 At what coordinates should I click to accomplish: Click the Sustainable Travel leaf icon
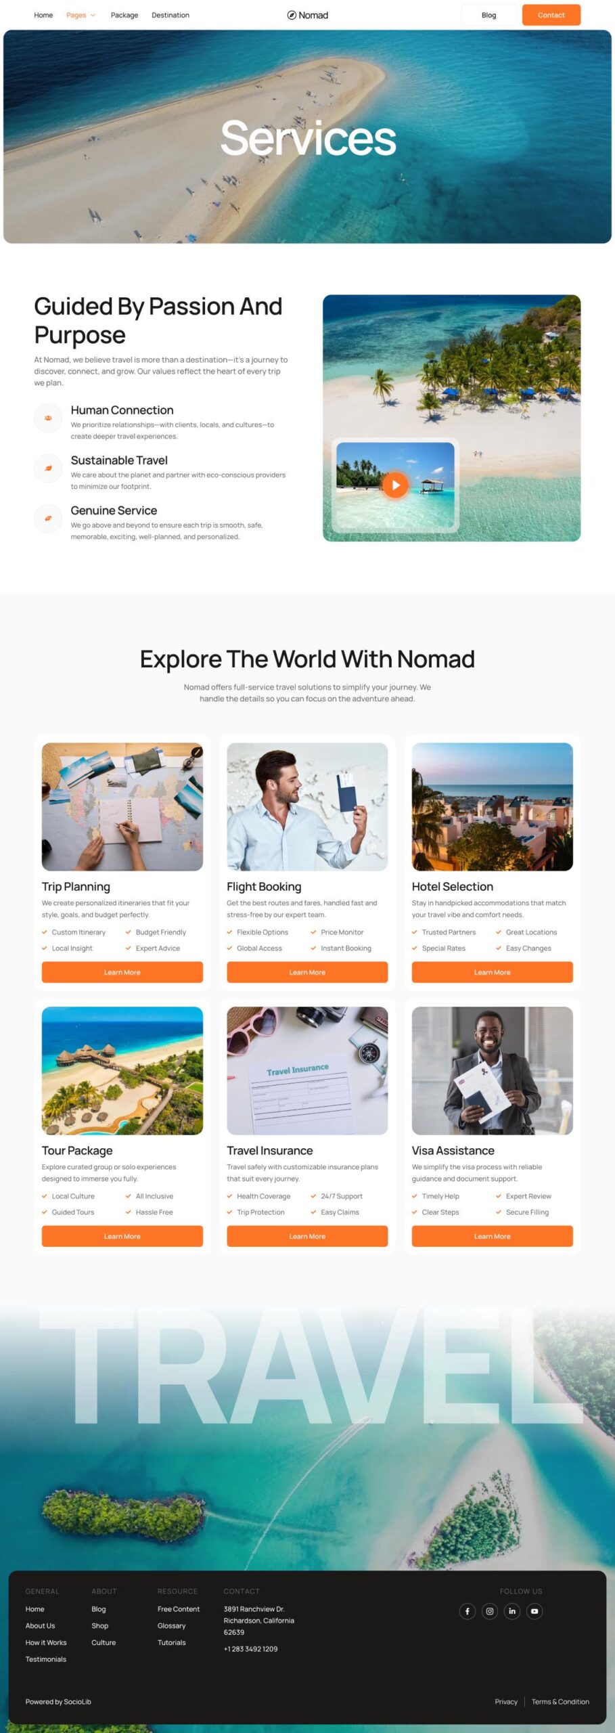click(x=48, y=468)
